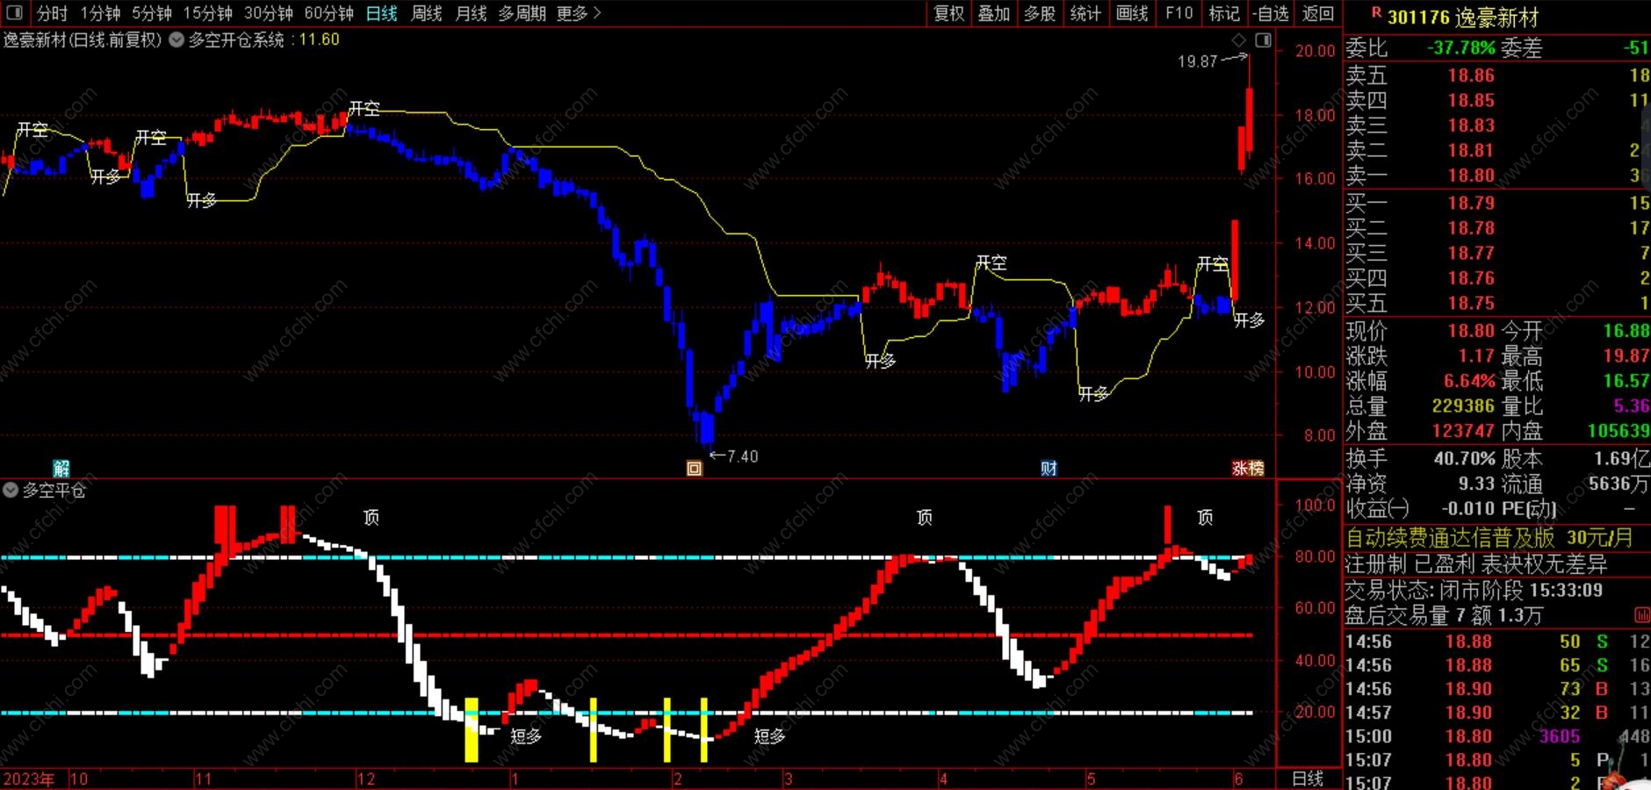Click the 卖五 ask price 18.86

[x=1471, y=75]
